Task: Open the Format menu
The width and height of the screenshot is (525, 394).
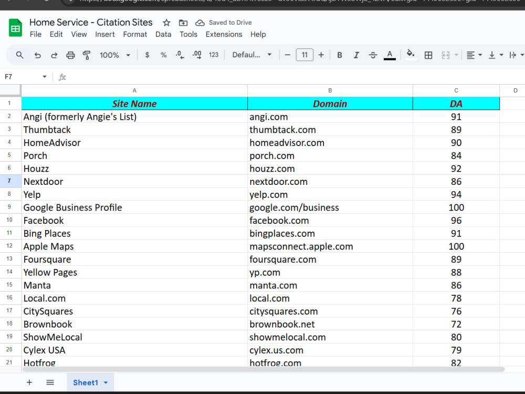Action: 135,34
